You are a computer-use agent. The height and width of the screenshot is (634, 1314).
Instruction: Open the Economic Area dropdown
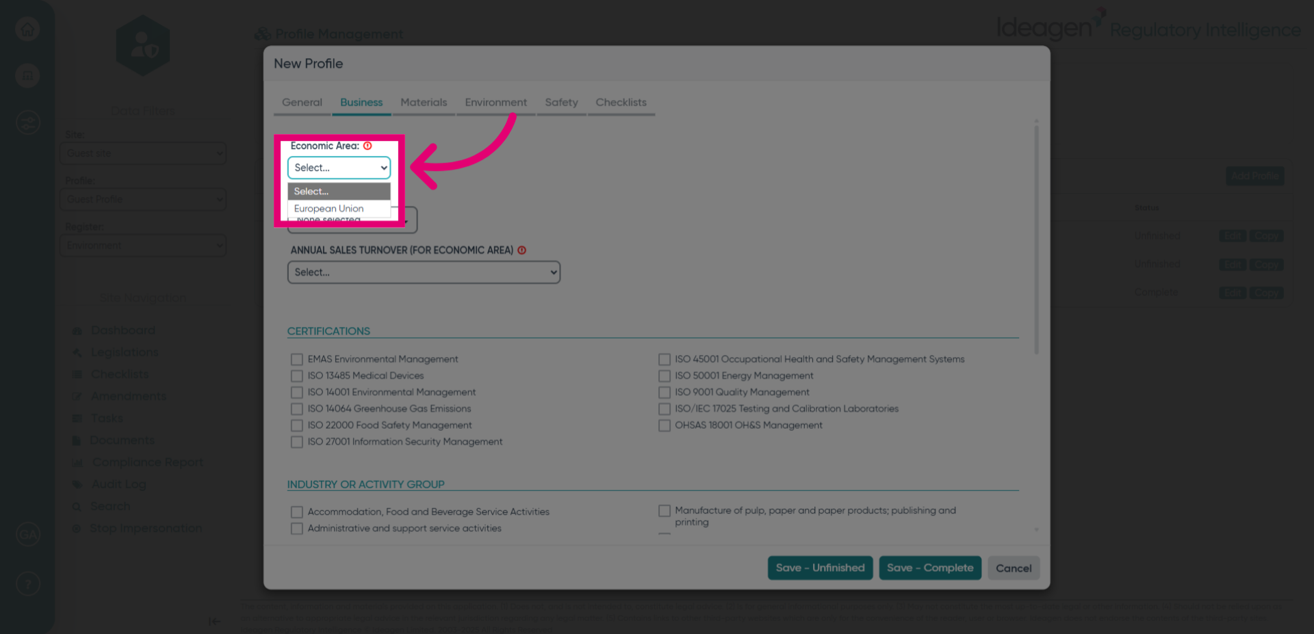click(339, 168)
